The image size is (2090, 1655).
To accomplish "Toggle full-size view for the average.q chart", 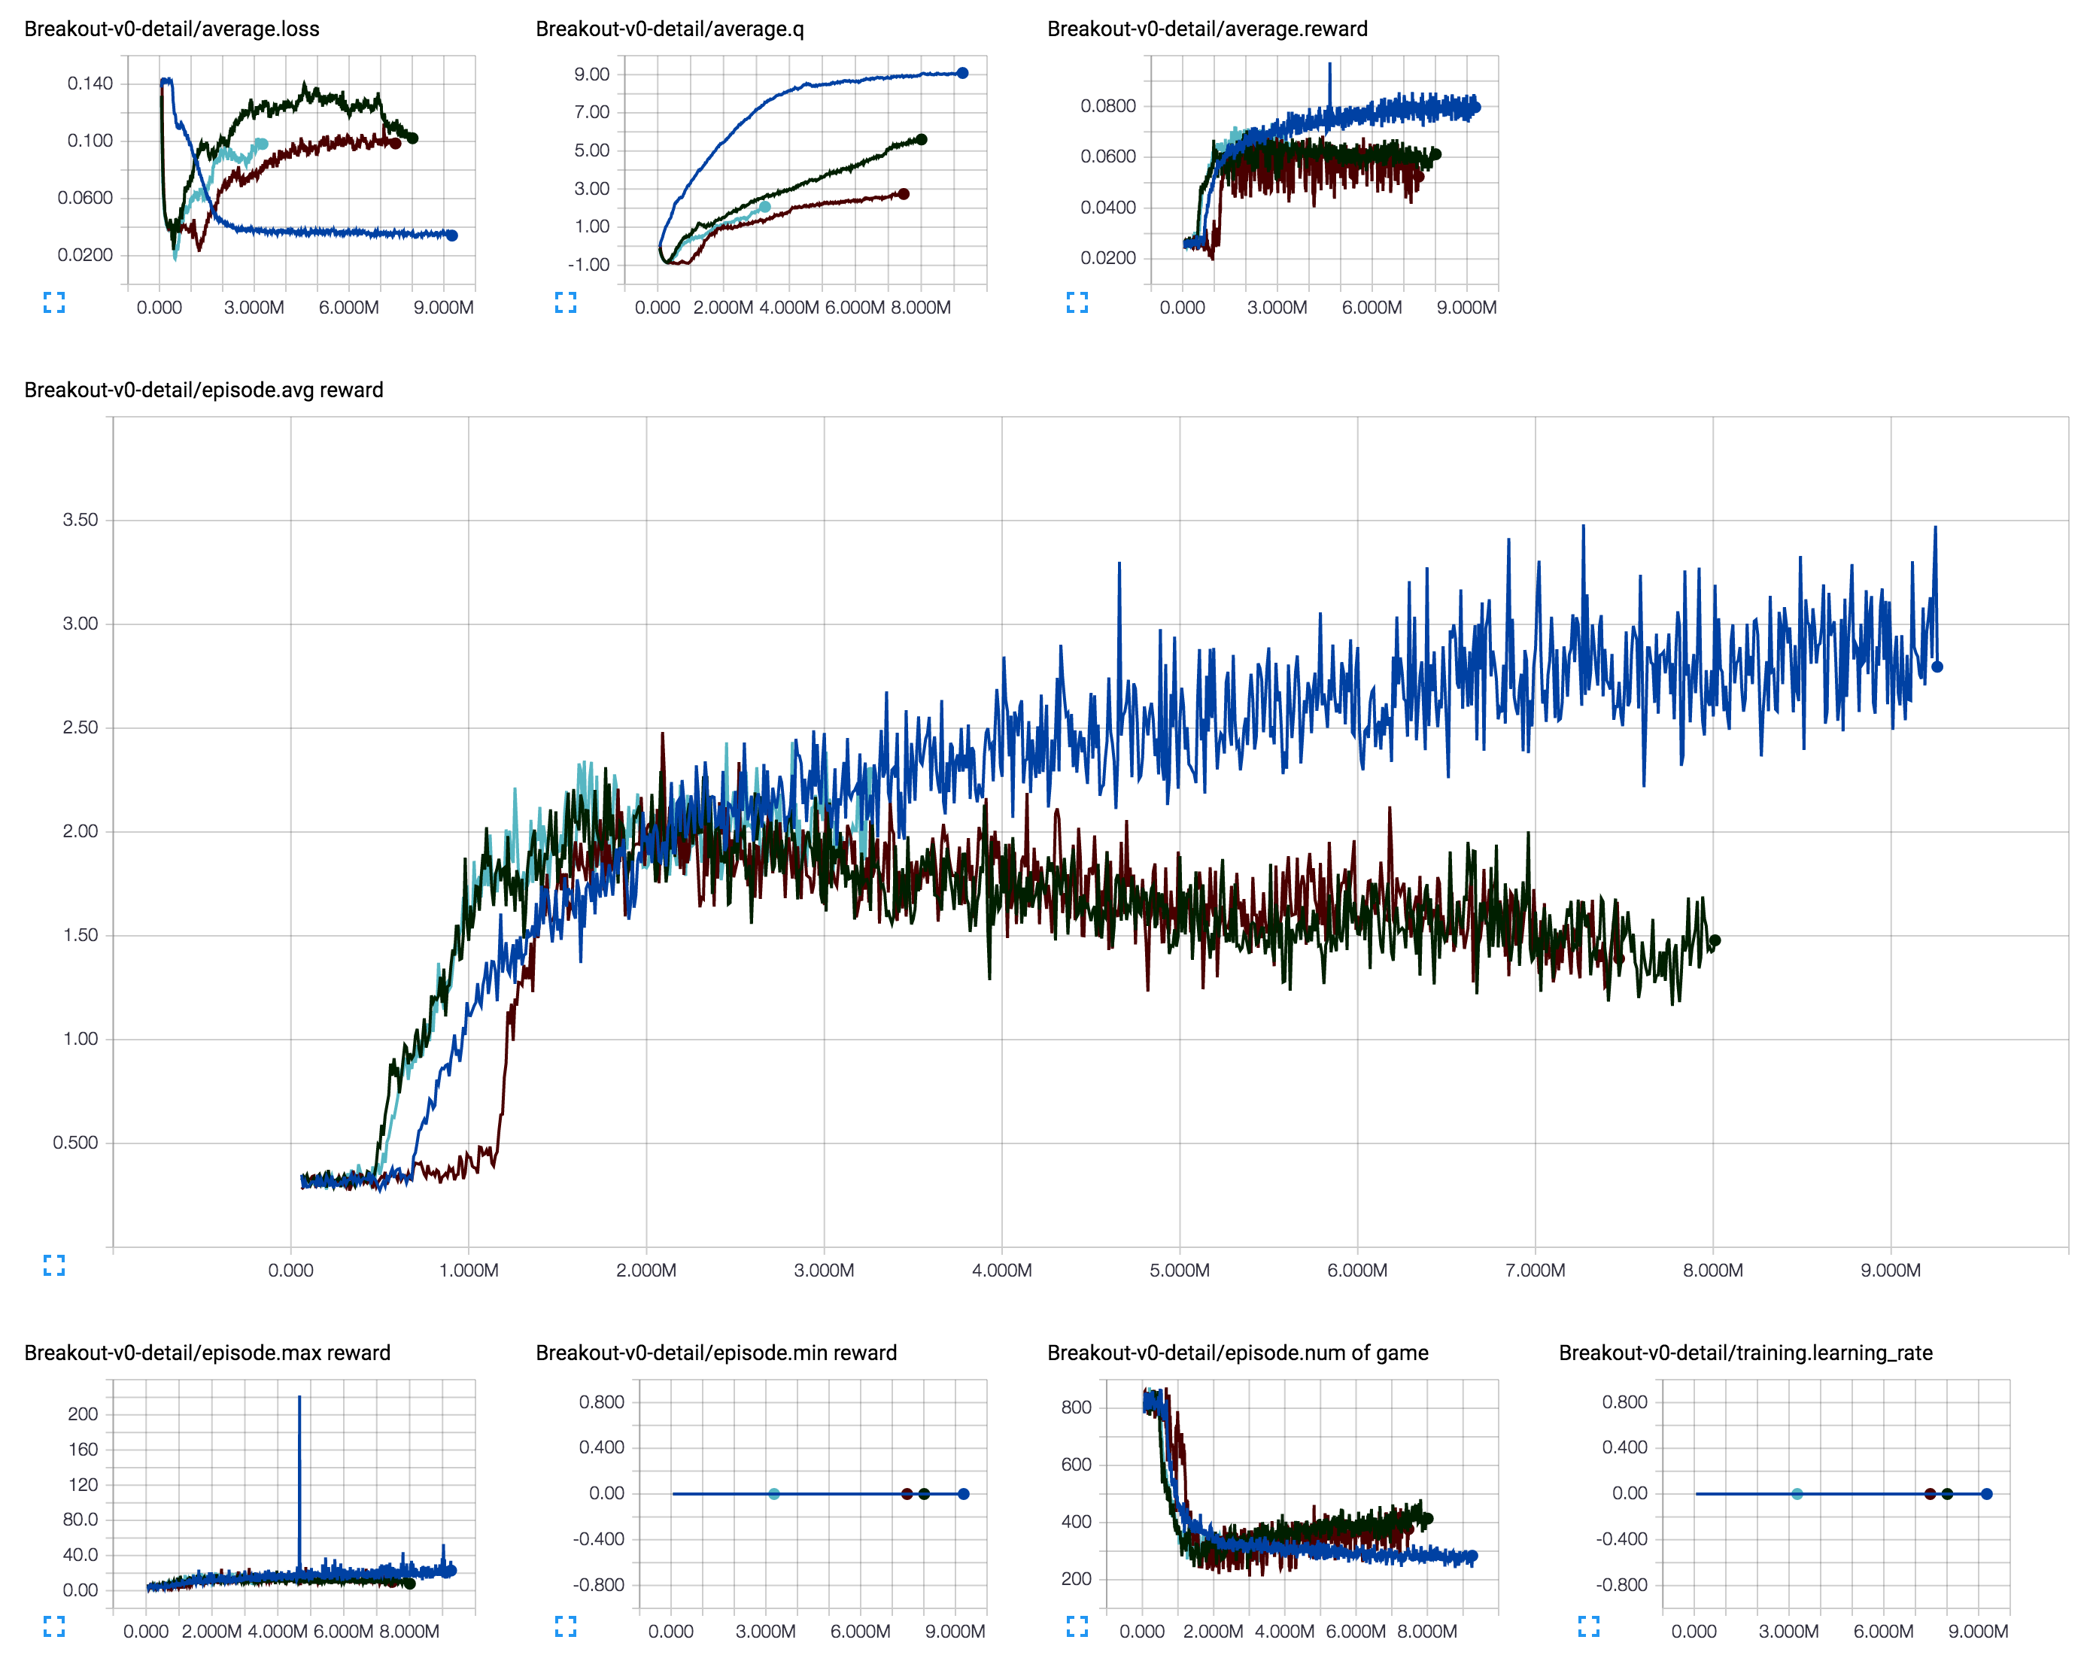I will click(566, 302).
